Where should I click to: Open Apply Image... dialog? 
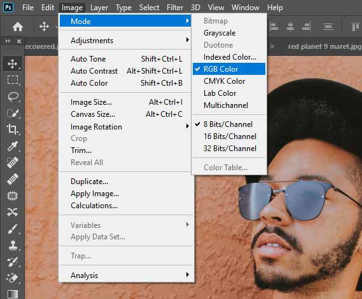pos(125,194)
